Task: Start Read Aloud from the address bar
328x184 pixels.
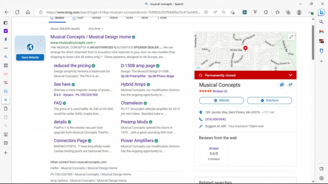Action: (x=215, y=12)
